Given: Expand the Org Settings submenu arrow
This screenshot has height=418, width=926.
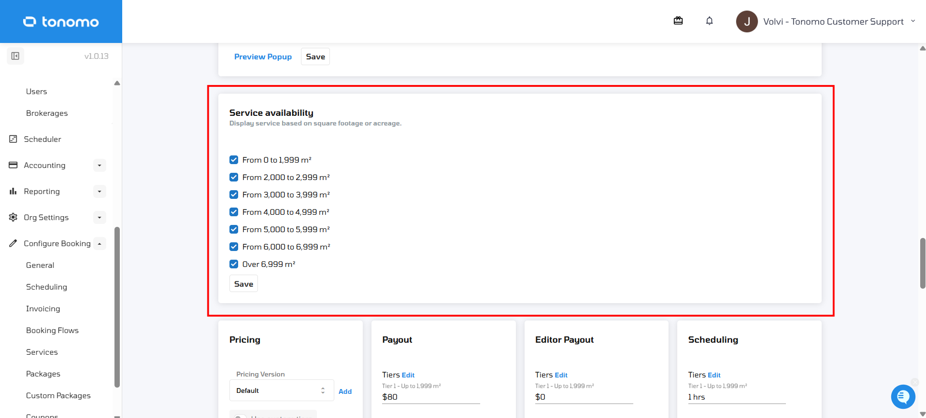Looking at the screenshot, I should pyautogui.click(x=100, y=217).
